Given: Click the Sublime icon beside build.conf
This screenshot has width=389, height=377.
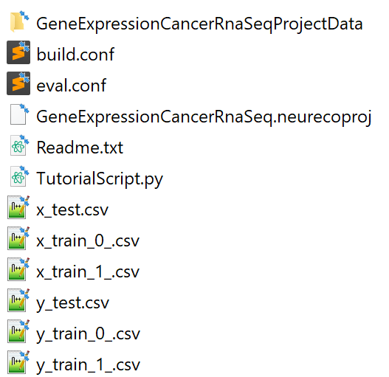Looking at the screenshot, I should [x=18, y=52].
